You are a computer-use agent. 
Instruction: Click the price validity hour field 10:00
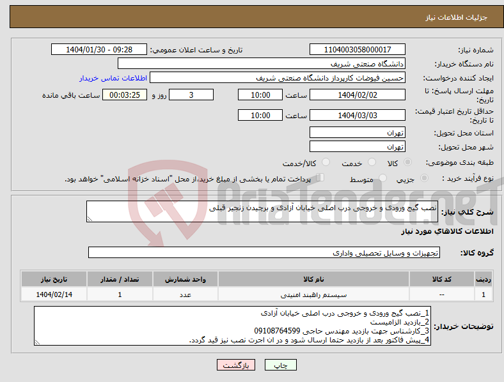(260, 115)
